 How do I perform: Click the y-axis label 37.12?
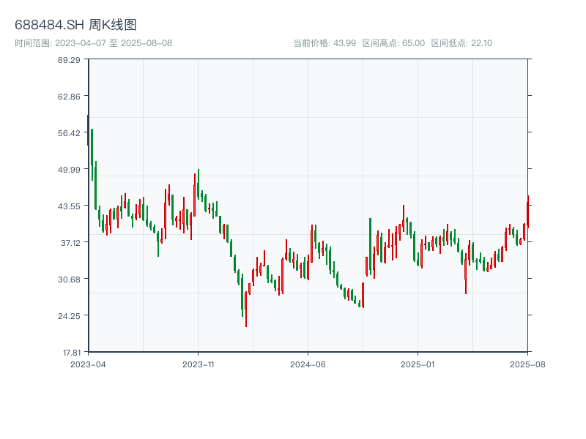coord(70,243)
